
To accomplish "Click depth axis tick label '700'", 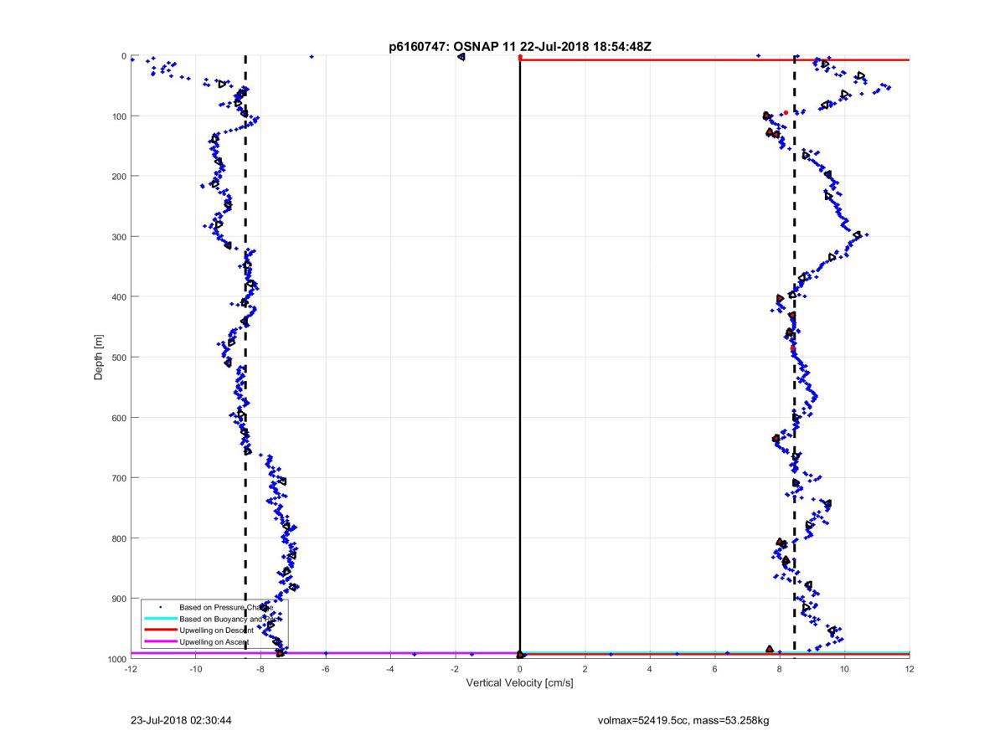I will 119,478.
